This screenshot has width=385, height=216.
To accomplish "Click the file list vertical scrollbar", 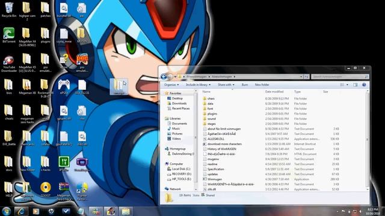I will [x=368, y=140].
